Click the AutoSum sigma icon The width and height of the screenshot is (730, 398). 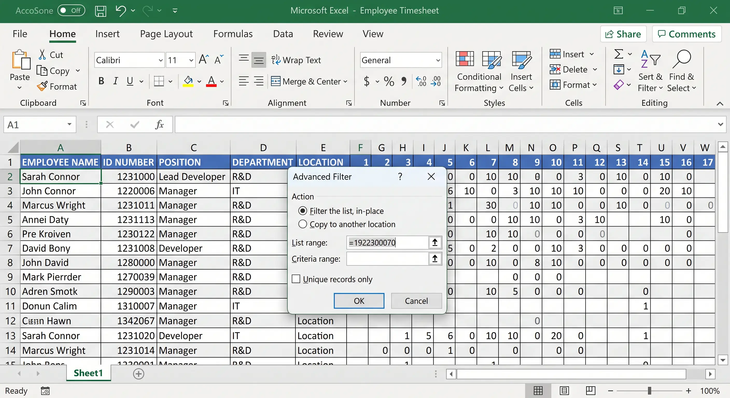tap(619, 54)
